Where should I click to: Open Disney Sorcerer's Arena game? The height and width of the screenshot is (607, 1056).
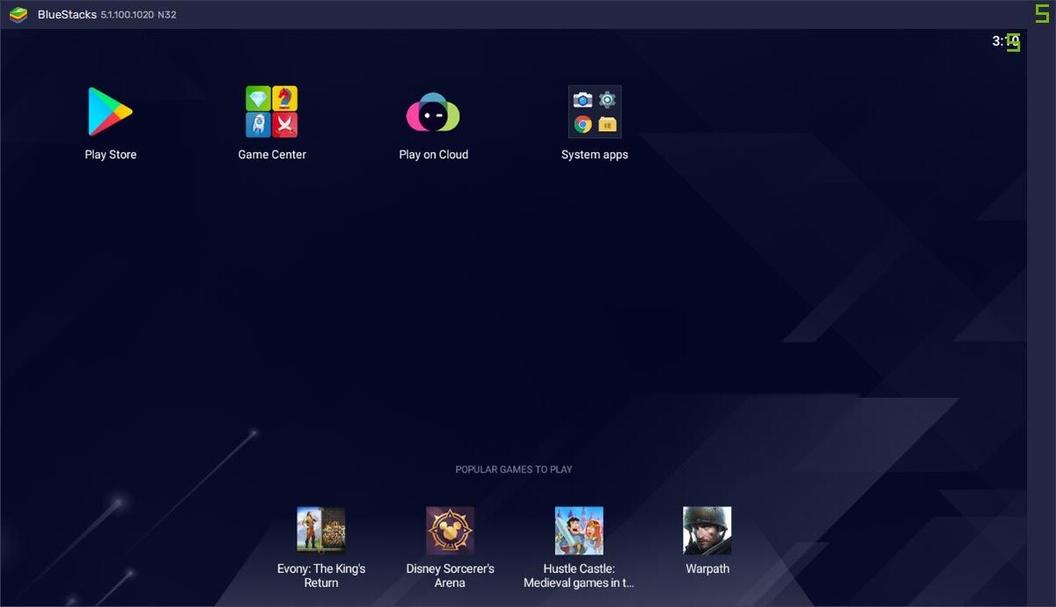pos(450,530)
